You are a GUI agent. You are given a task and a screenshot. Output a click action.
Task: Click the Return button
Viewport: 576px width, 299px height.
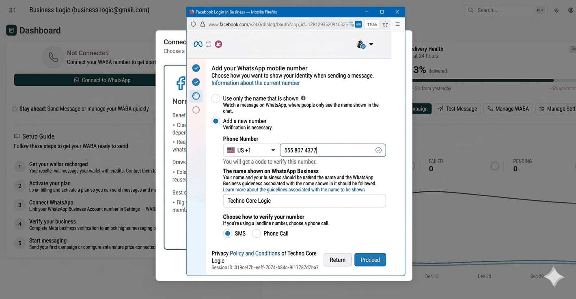(x=337, y=260)
